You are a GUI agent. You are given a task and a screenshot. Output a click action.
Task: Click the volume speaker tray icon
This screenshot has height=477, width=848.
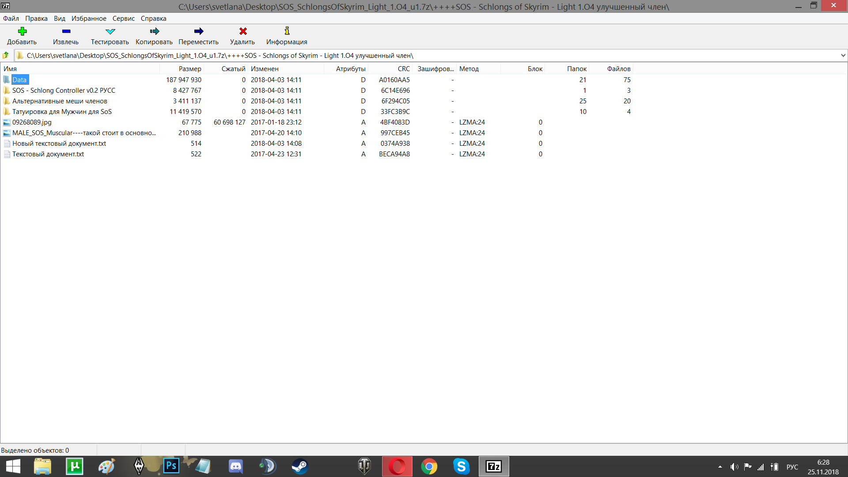(734, 467)
